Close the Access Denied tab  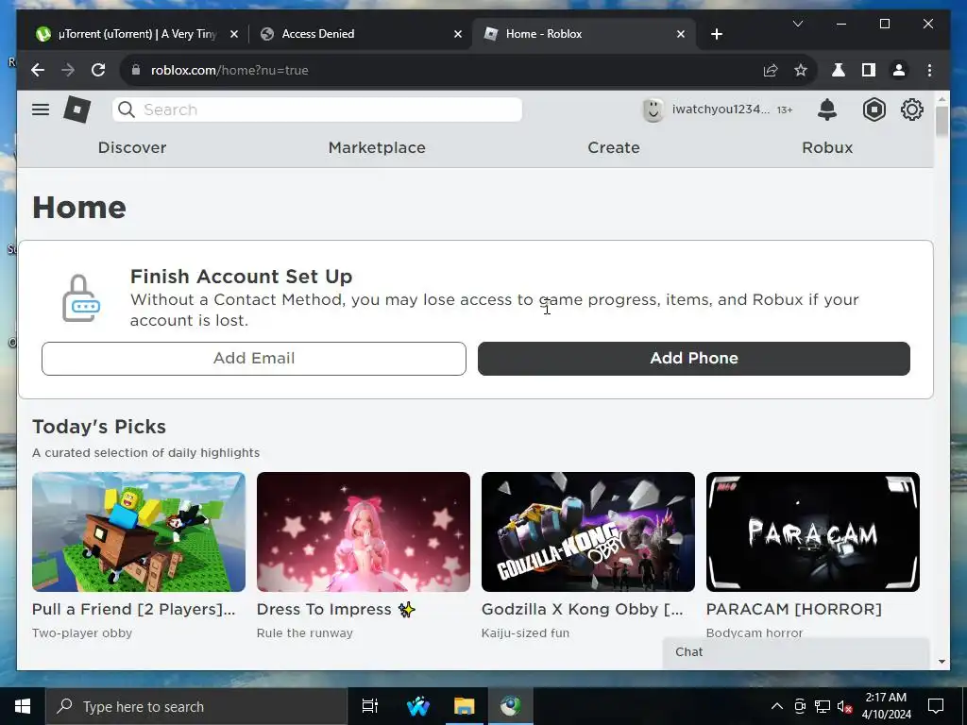click(458, 34)
